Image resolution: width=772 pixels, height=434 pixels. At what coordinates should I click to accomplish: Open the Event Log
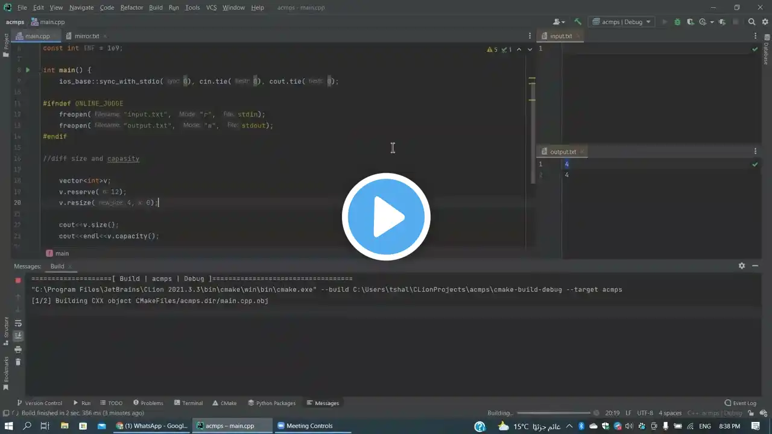point(740,403)
